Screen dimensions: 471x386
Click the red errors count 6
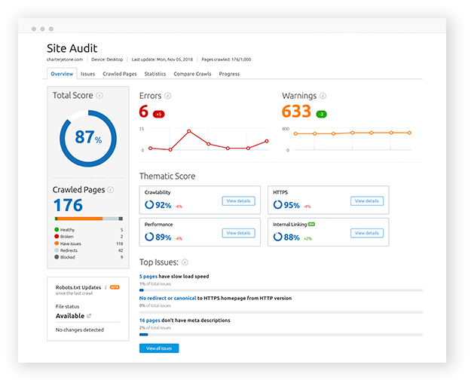pos(144,111)
